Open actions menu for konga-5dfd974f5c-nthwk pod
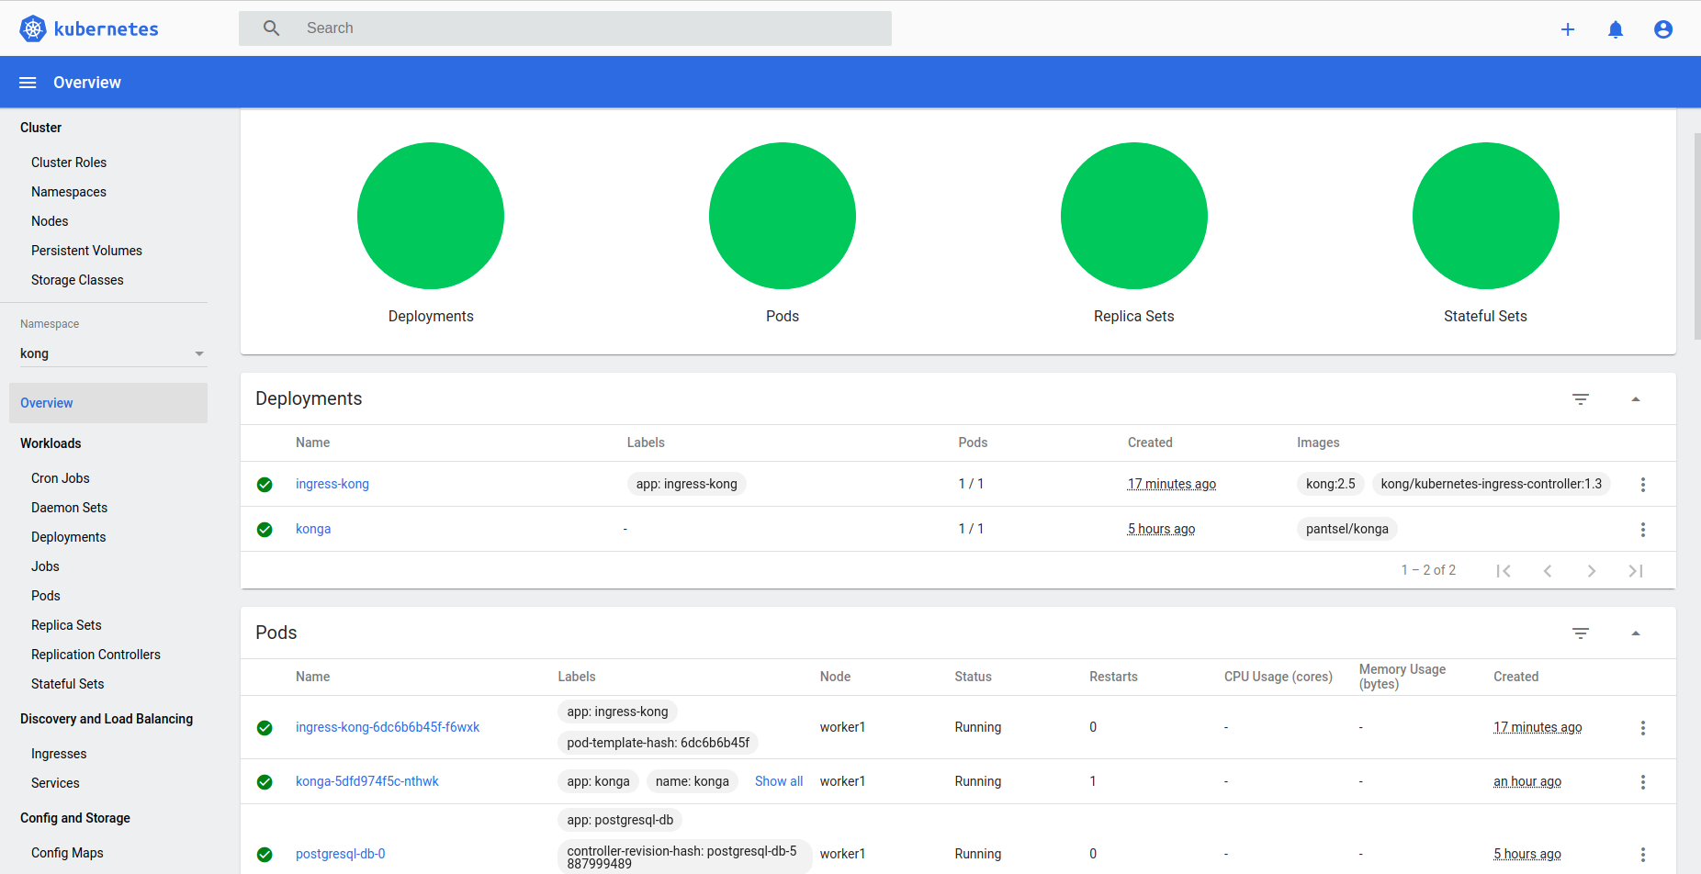Image resolution: width=1701 pixels, height=874 pixels. click(1643, 782)
